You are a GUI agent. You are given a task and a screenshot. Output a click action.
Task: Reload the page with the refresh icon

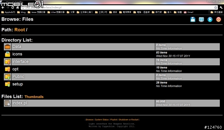[x=13, y=7]
